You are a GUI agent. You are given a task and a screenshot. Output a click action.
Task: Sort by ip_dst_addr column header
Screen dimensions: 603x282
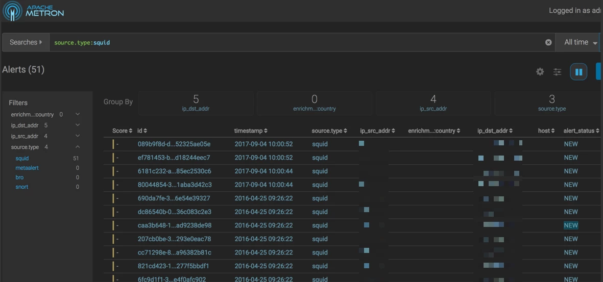pos(495,131)
